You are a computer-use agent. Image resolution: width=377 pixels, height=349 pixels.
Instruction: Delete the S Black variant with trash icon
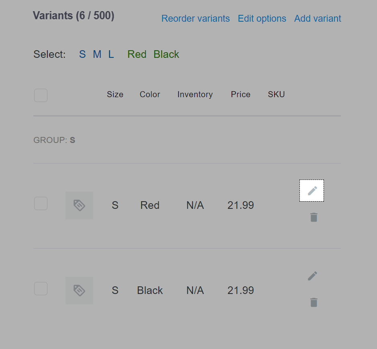pyautogui.click(x=313, y=302)
